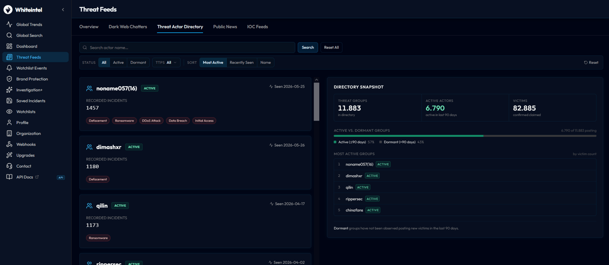Click the Investigation+ sparkle icon

tap(9, 90)
